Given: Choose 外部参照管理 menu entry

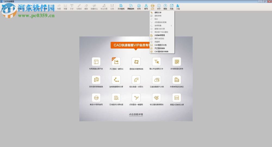Looking at the screenshot, I should (162, 35).
